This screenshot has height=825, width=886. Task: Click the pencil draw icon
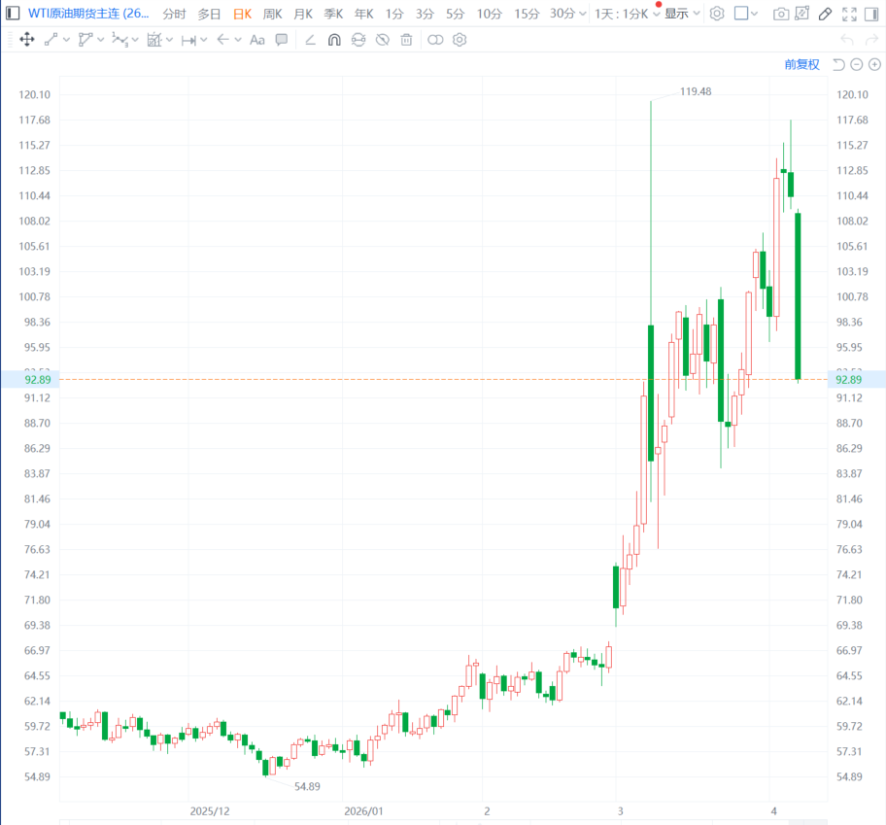[x=825, y=14]
